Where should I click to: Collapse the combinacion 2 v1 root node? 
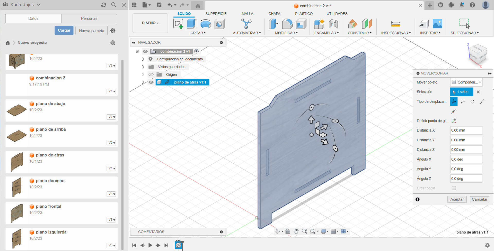click(137, 51)
